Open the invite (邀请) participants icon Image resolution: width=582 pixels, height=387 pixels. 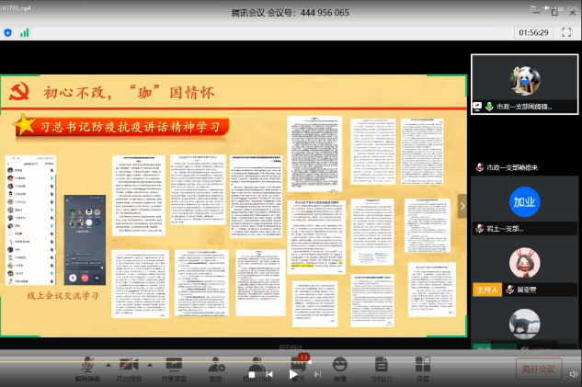215,367
